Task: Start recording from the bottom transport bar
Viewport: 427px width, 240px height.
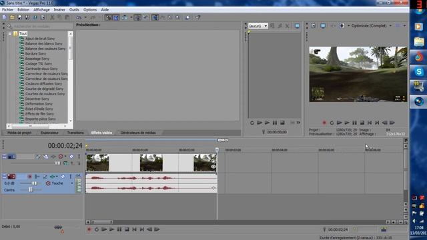Action: pos(89,229)
